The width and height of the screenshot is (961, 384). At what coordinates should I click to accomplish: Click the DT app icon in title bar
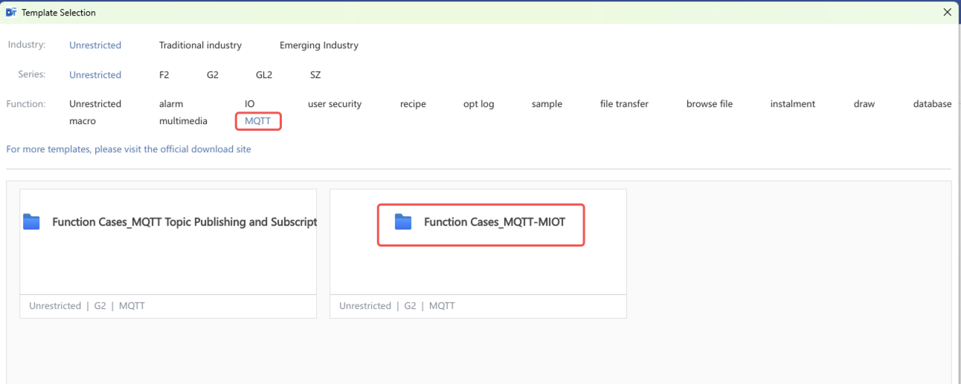pos(11,13)
